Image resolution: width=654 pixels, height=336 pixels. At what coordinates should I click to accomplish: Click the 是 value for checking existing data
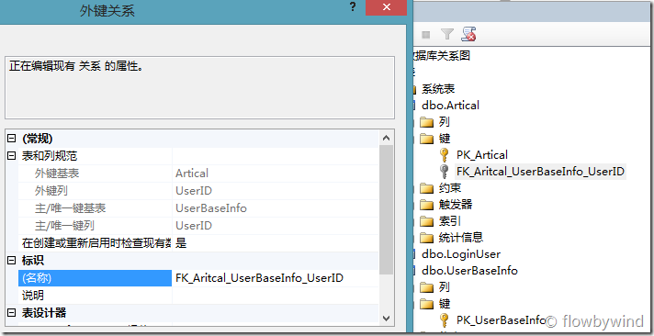point(181,243)
